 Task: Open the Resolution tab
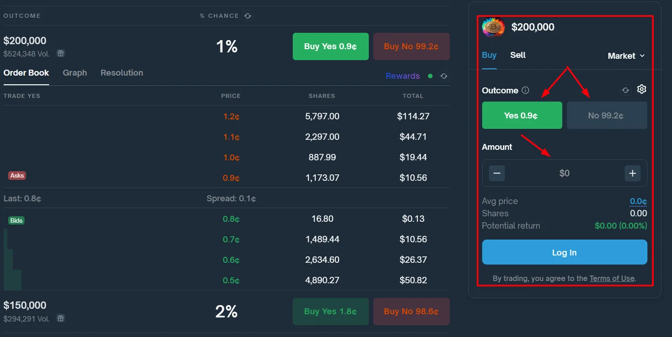[x=122, y=73]
